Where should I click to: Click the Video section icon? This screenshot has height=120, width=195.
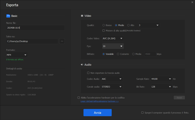[x=82, y=16]
